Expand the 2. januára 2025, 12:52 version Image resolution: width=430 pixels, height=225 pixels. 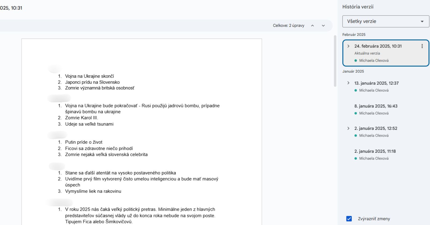pos(348,128)
